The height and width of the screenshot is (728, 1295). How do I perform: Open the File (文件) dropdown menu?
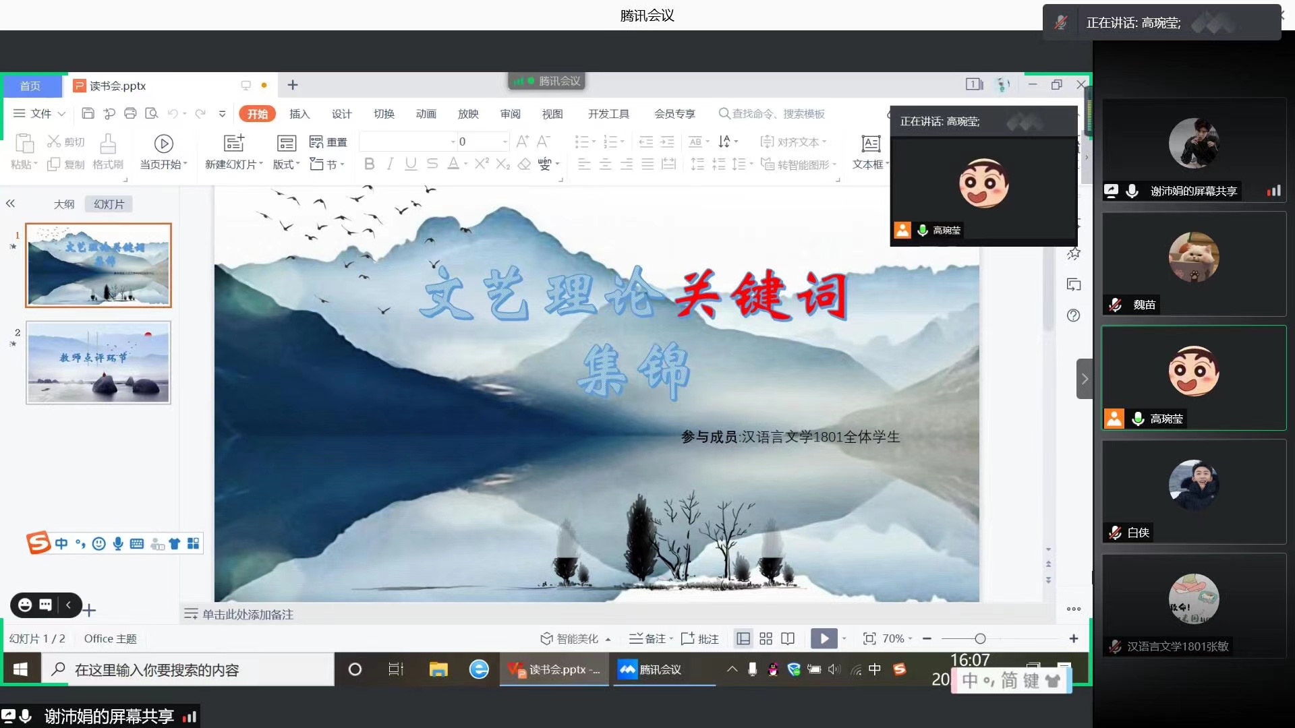click(x=40, y=113)
